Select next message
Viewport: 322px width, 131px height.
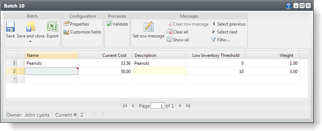point(224,32)
